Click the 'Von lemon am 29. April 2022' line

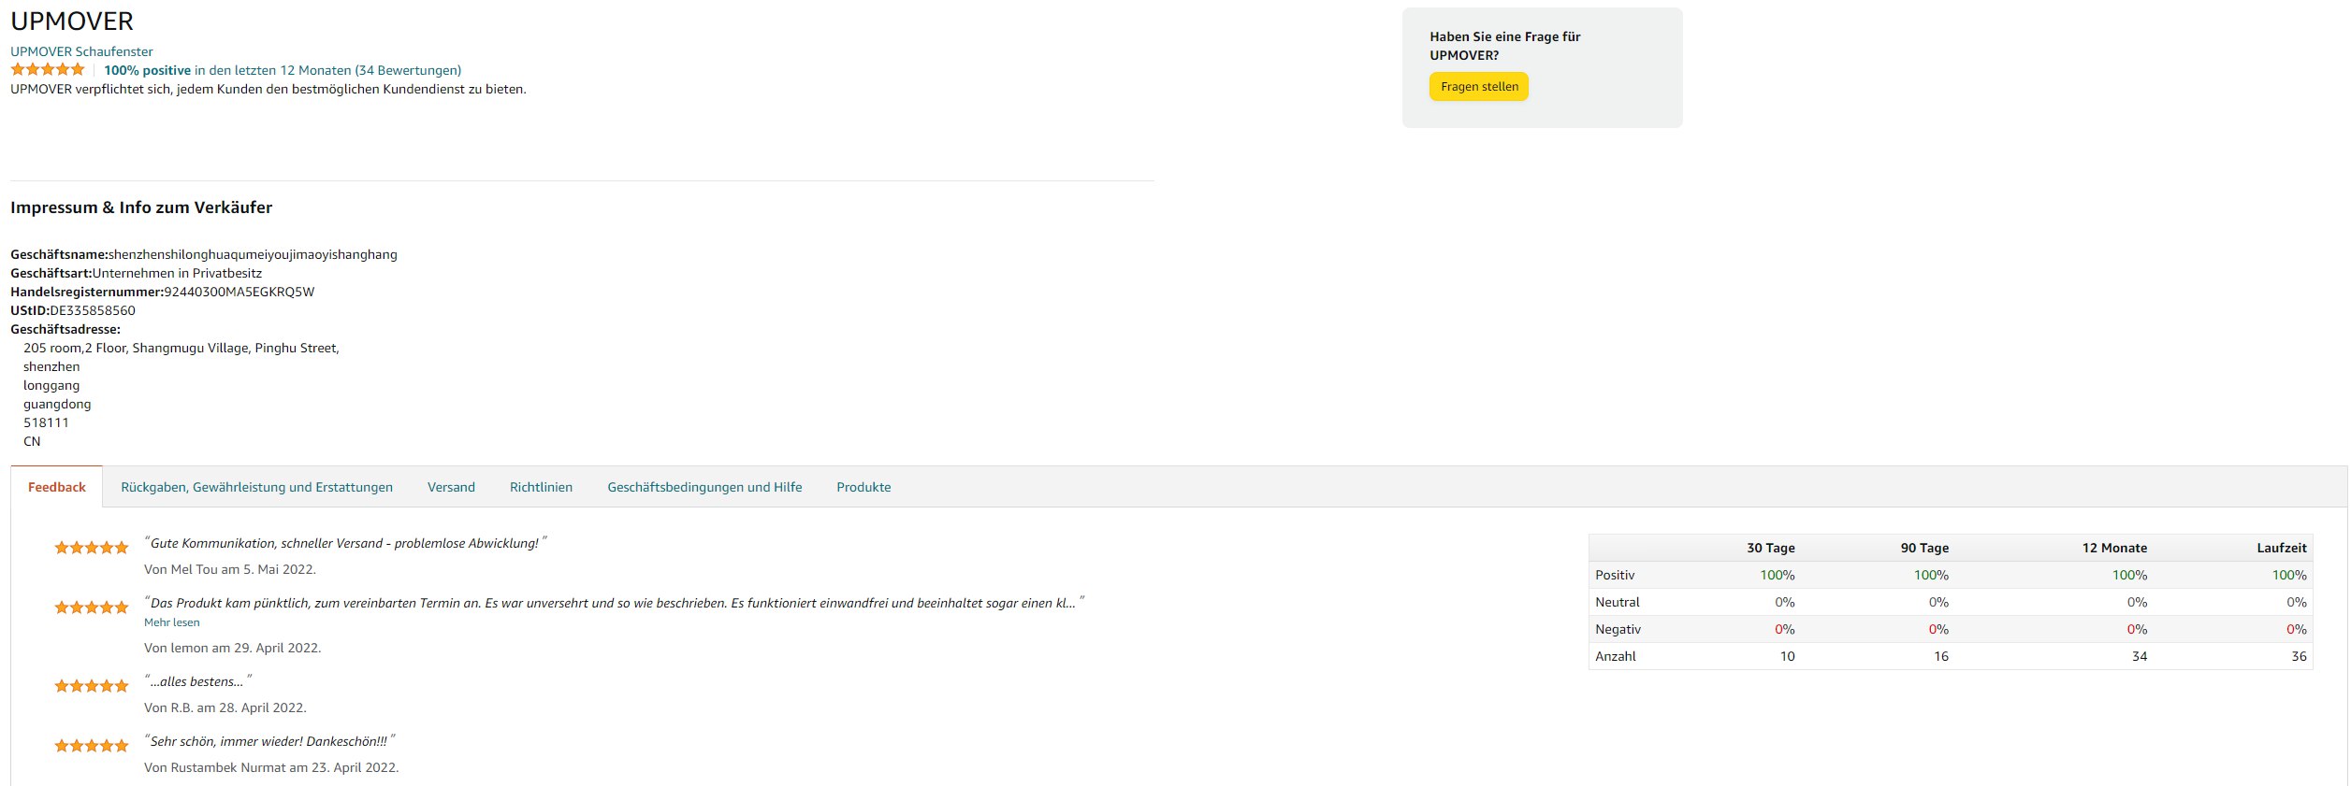click(x=232, y=648)
